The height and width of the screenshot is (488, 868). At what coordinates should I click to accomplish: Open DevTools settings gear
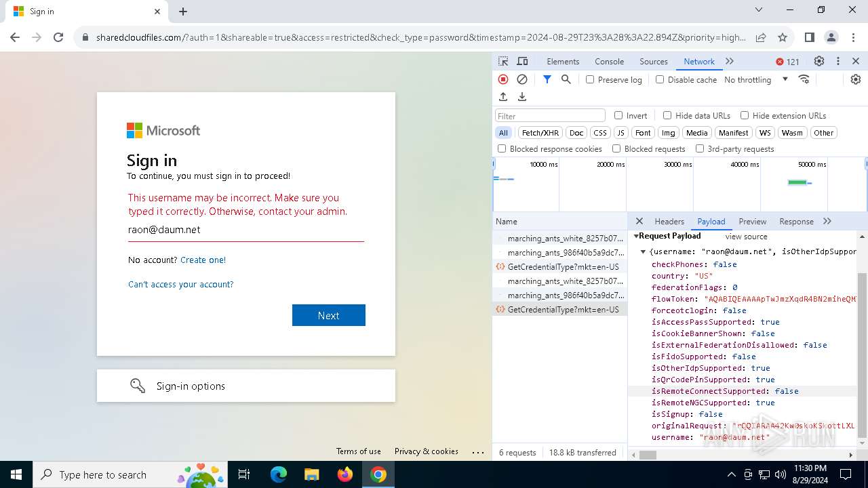click(819, 61)
